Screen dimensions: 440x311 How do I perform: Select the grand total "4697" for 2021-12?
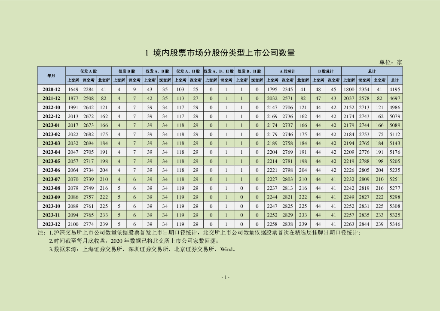[x=395, y=98]
